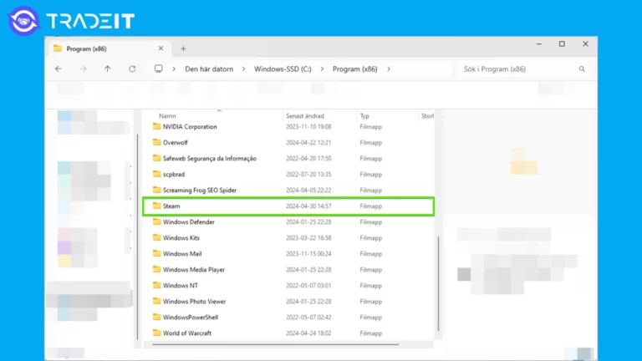Click Filmapp type on Windows Mail row

371,254
